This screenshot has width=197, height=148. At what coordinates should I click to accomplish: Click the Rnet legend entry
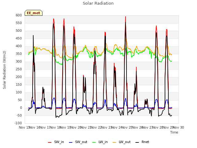(142, 142)
